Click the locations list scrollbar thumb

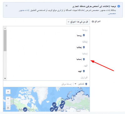[x=5, y=40]
